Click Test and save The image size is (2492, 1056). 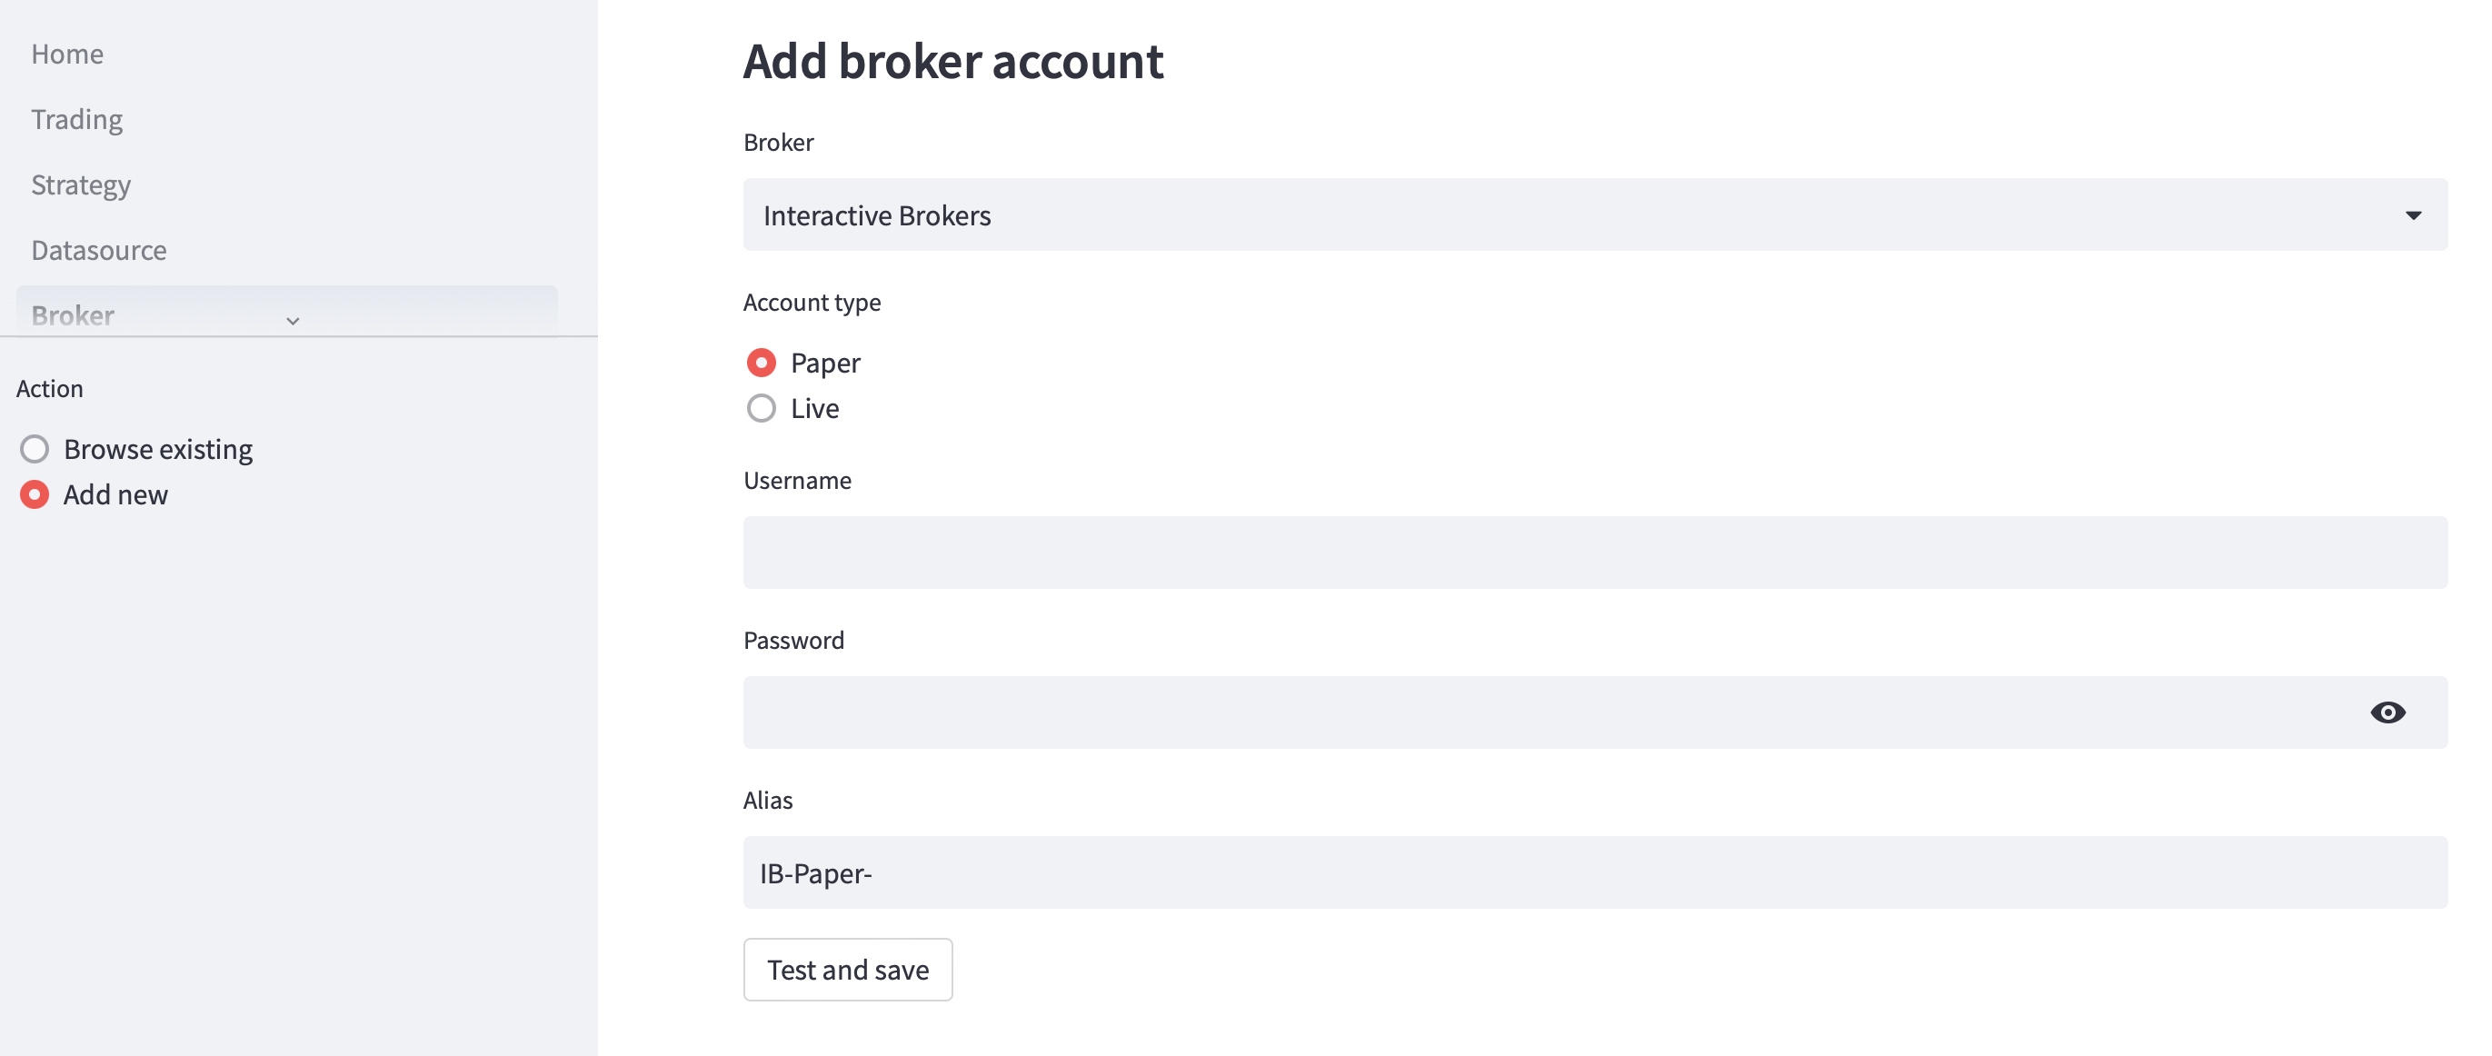pyautogui.click(x=847, y=969)
